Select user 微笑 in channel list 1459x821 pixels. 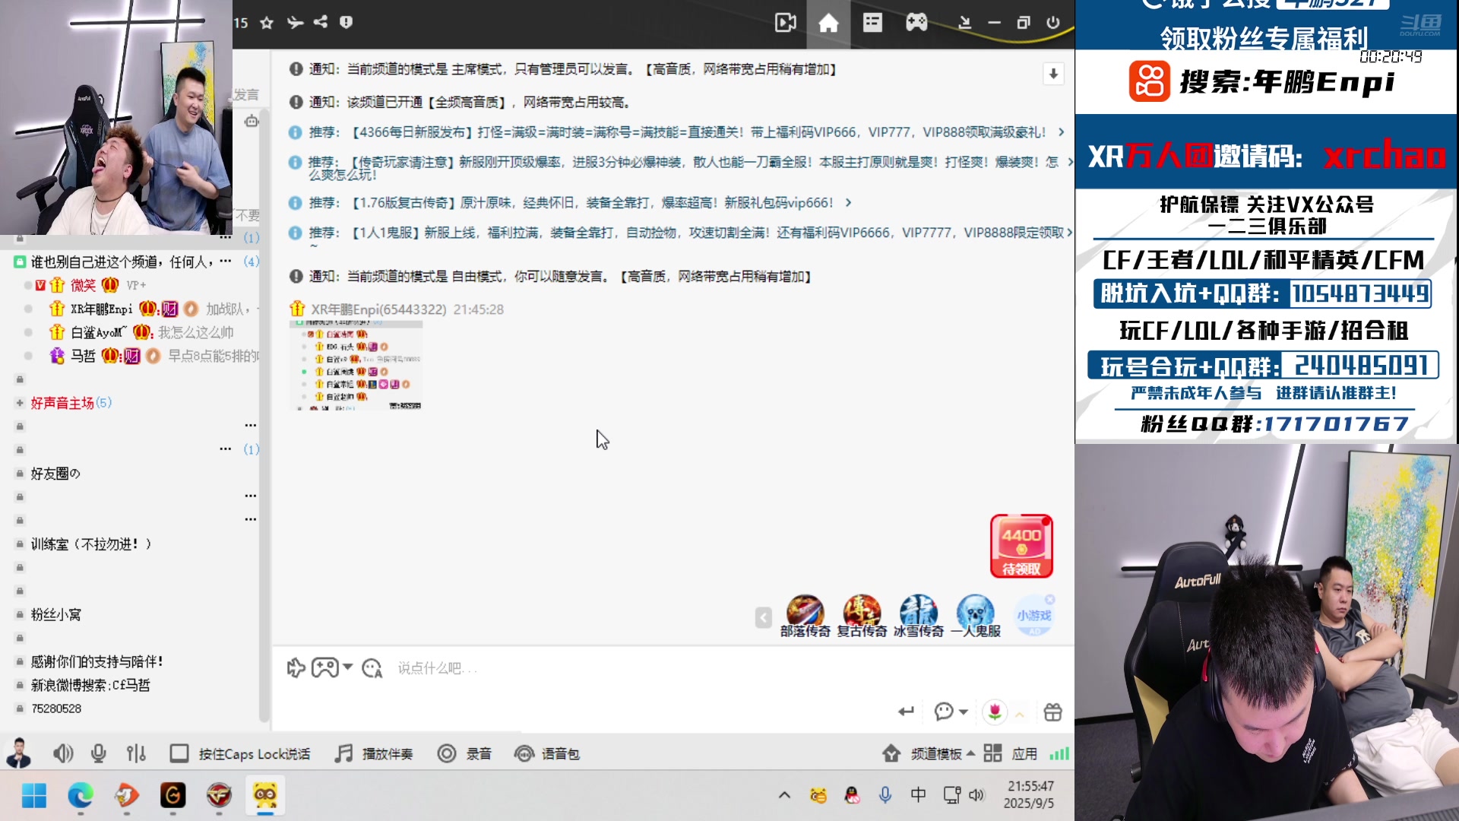[84, 285]
